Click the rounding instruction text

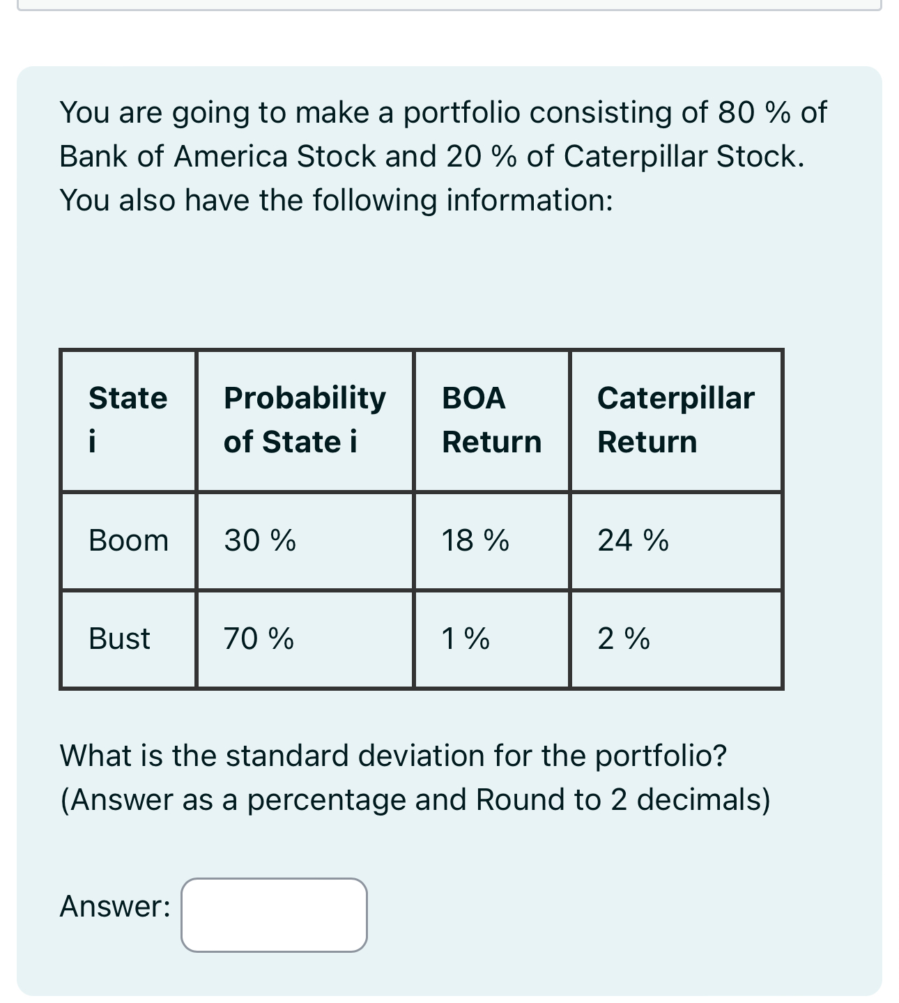[415, 799]
